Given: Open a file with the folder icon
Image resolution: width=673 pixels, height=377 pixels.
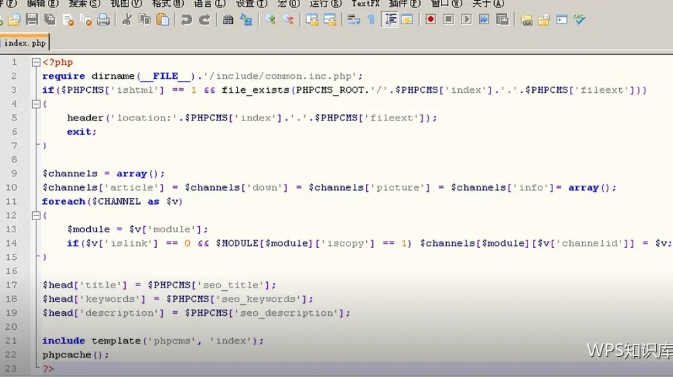Looking at the screenshot, I should point(14,20).
